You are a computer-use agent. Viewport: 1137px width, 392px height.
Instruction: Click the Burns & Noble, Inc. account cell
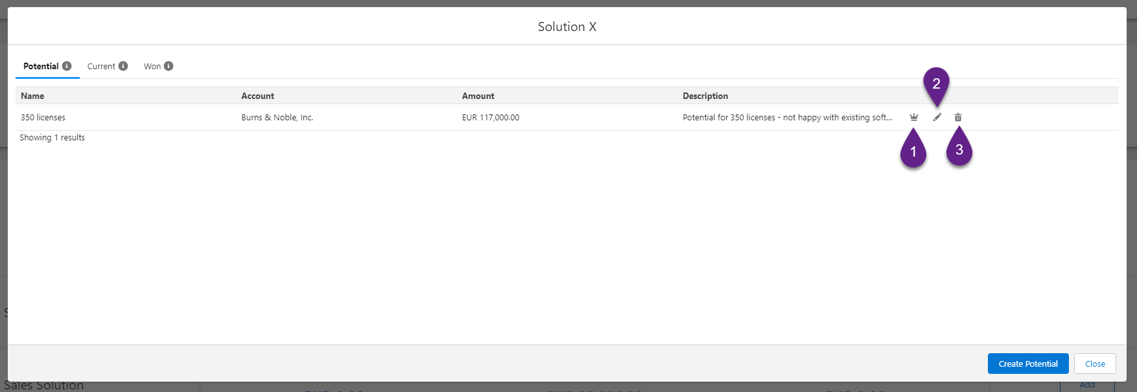click(277, 117)
